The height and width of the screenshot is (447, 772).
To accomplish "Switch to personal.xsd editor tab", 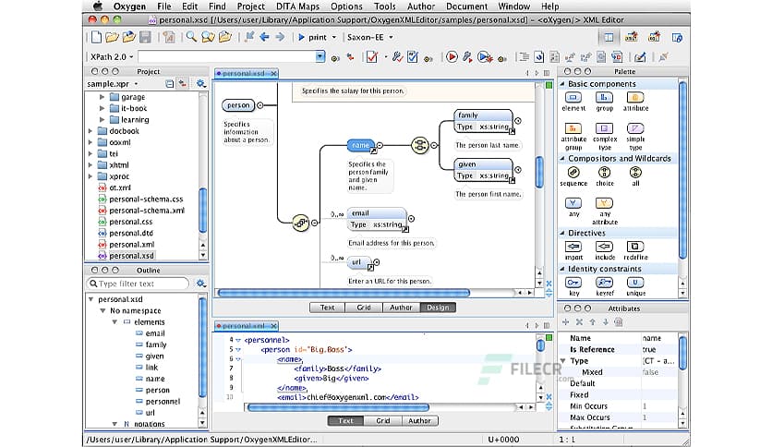I will (x=247, y=73).
